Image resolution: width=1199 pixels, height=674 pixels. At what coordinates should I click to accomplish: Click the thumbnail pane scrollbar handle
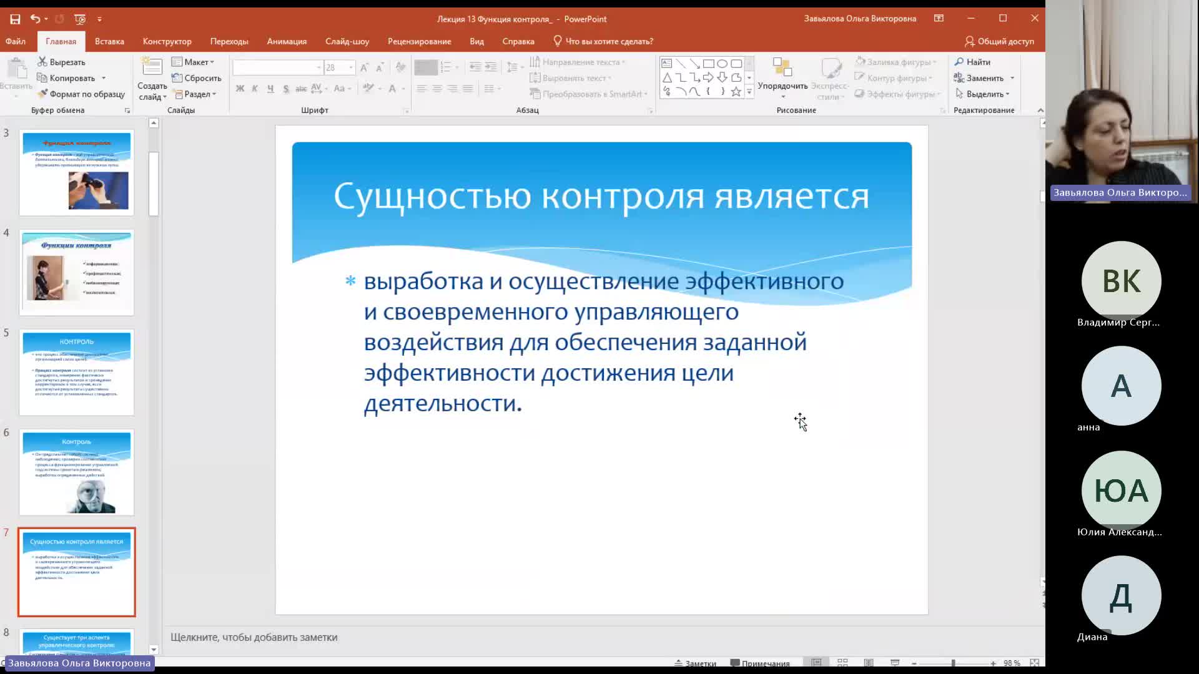(x=154, y=184)
